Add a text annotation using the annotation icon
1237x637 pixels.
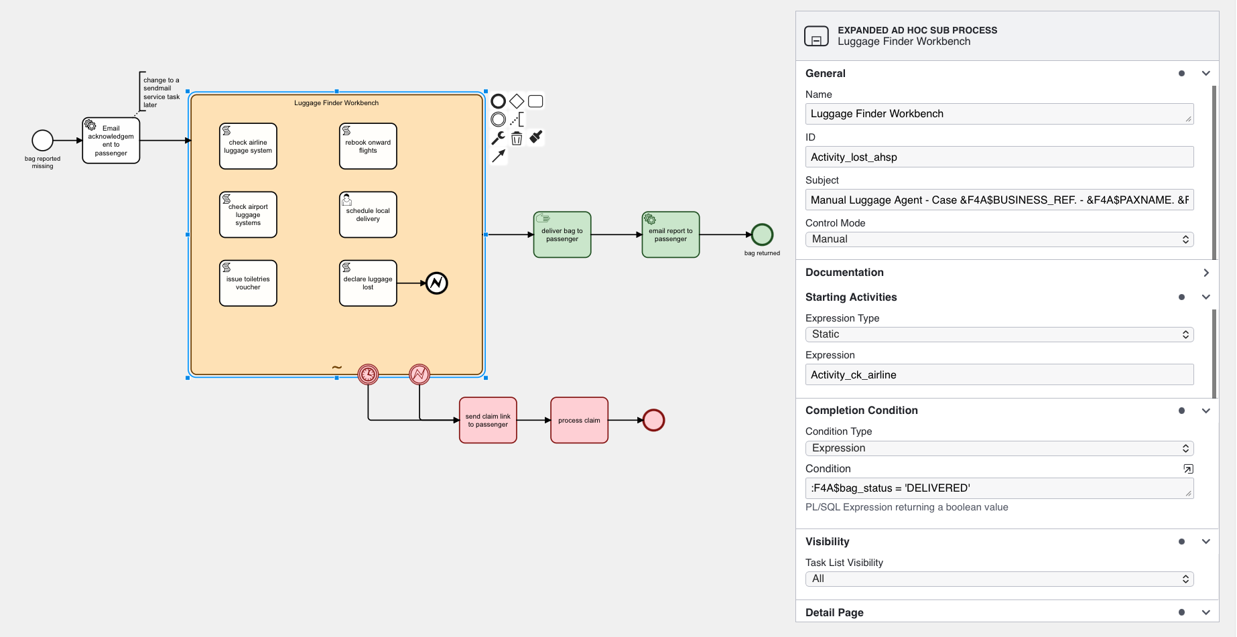coord(517,119)
